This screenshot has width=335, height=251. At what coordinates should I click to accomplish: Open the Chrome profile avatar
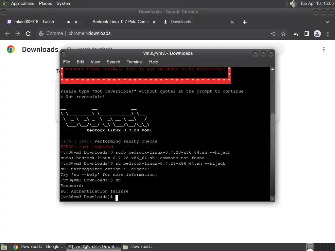coord(317,34)
